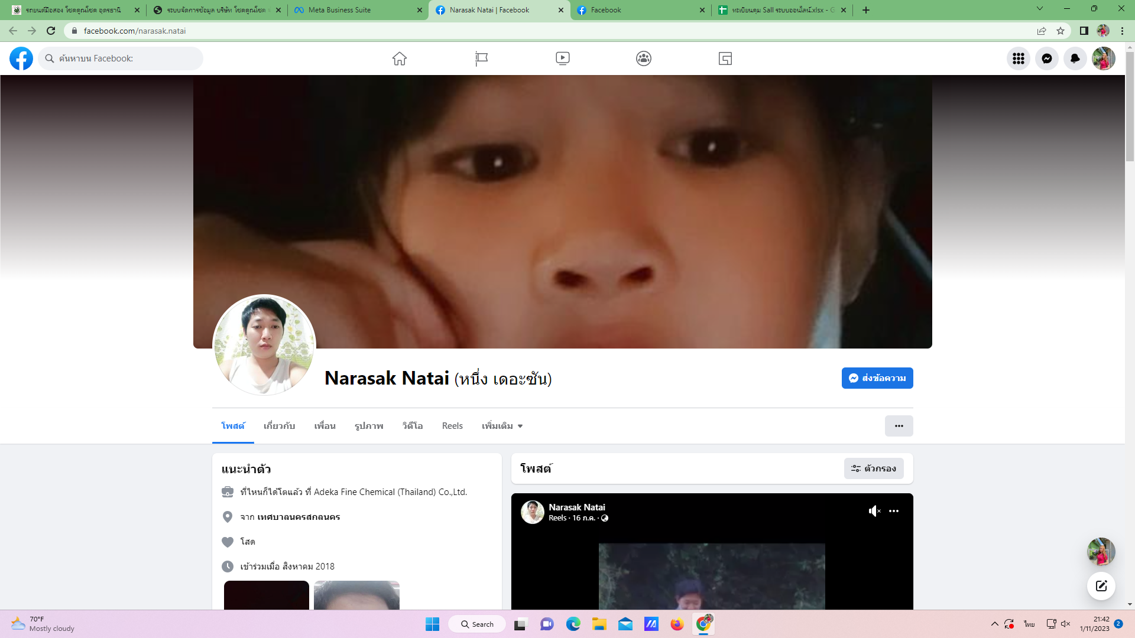Open Facebook Home feed icon
1135x638 pixels.
[400, 58]
